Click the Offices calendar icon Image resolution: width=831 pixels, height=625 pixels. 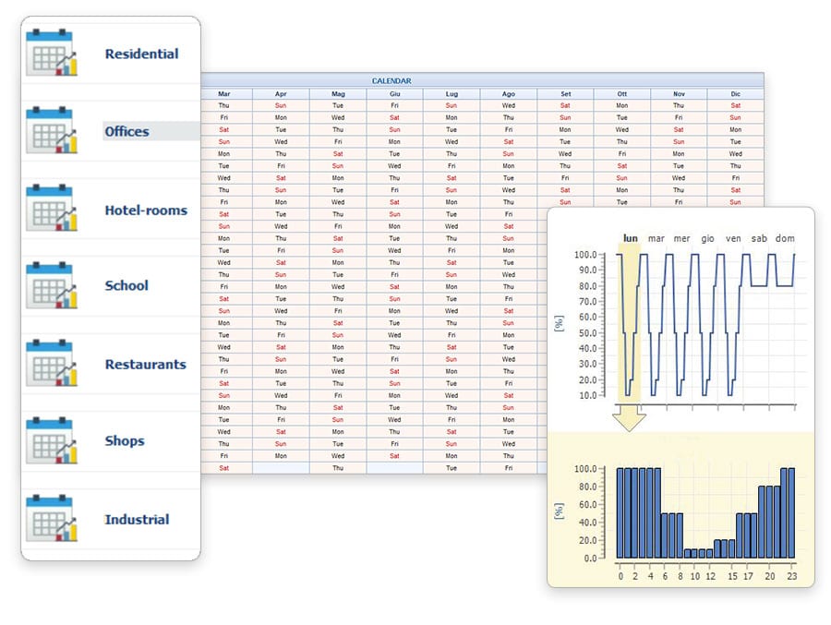coord(53,130)
